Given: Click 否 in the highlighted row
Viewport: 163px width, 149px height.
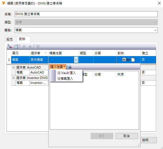Looking at the screenshot, I should 148,60.
